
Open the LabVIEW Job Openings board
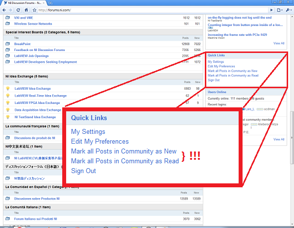[x=31, y=56]
